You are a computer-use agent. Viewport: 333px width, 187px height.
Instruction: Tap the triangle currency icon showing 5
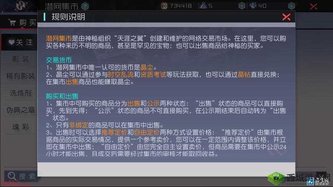tap(203, 6)
